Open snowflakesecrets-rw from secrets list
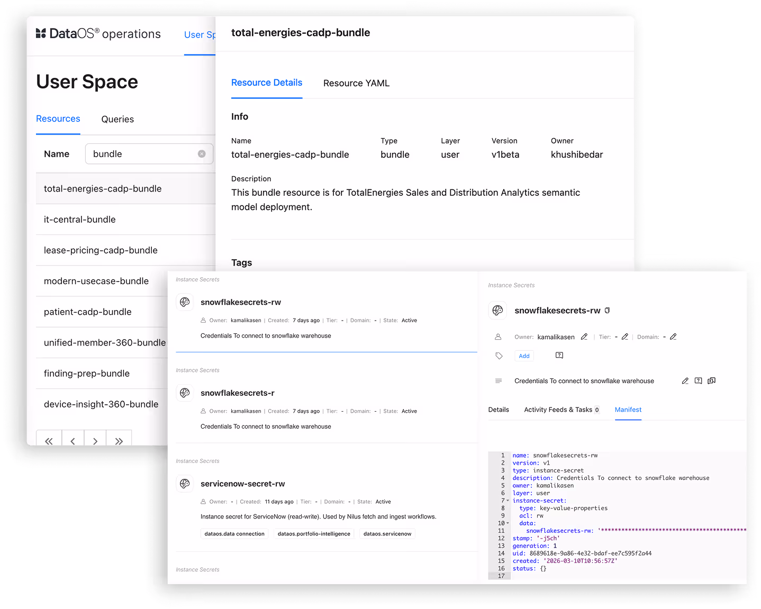Viewport: 761px width, 609px height. [241, 302]
